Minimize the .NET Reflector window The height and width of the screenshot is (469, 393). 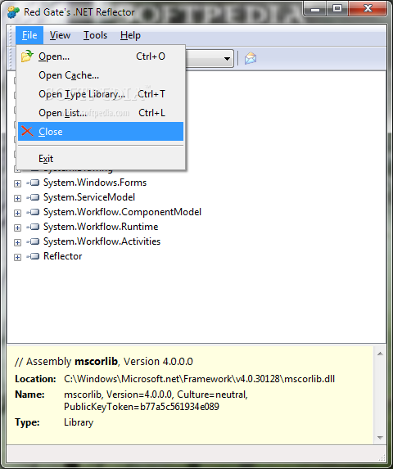tap(314, 9)
